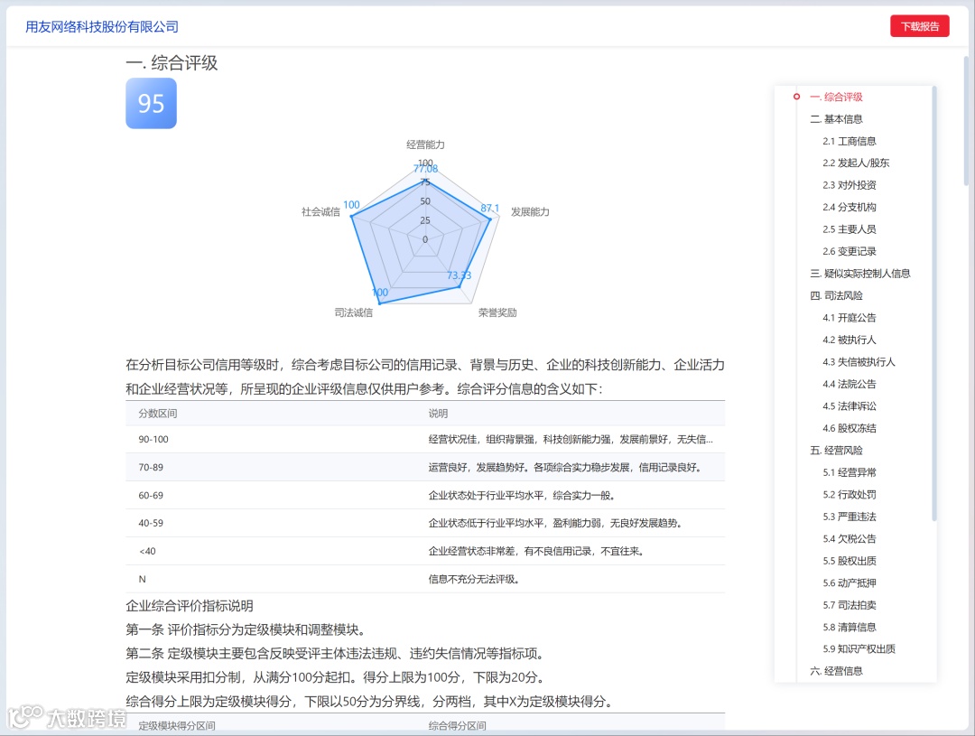The height and width of the screenshot is (736, 975).
Task: Click the 荣誉奖励 radar axis label
Action: click(497, 312)
